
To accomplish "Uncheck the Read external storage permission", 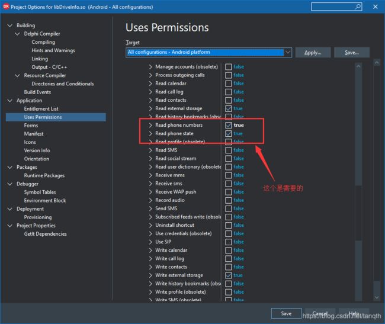I will [x=229, y=109].
